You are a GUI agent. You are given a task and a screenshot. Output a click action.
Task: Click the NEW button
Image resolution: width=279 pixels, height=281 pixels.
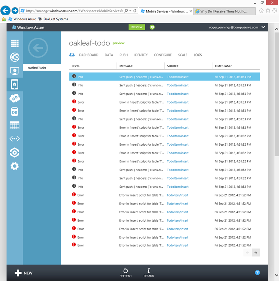[x=23, y=273]
